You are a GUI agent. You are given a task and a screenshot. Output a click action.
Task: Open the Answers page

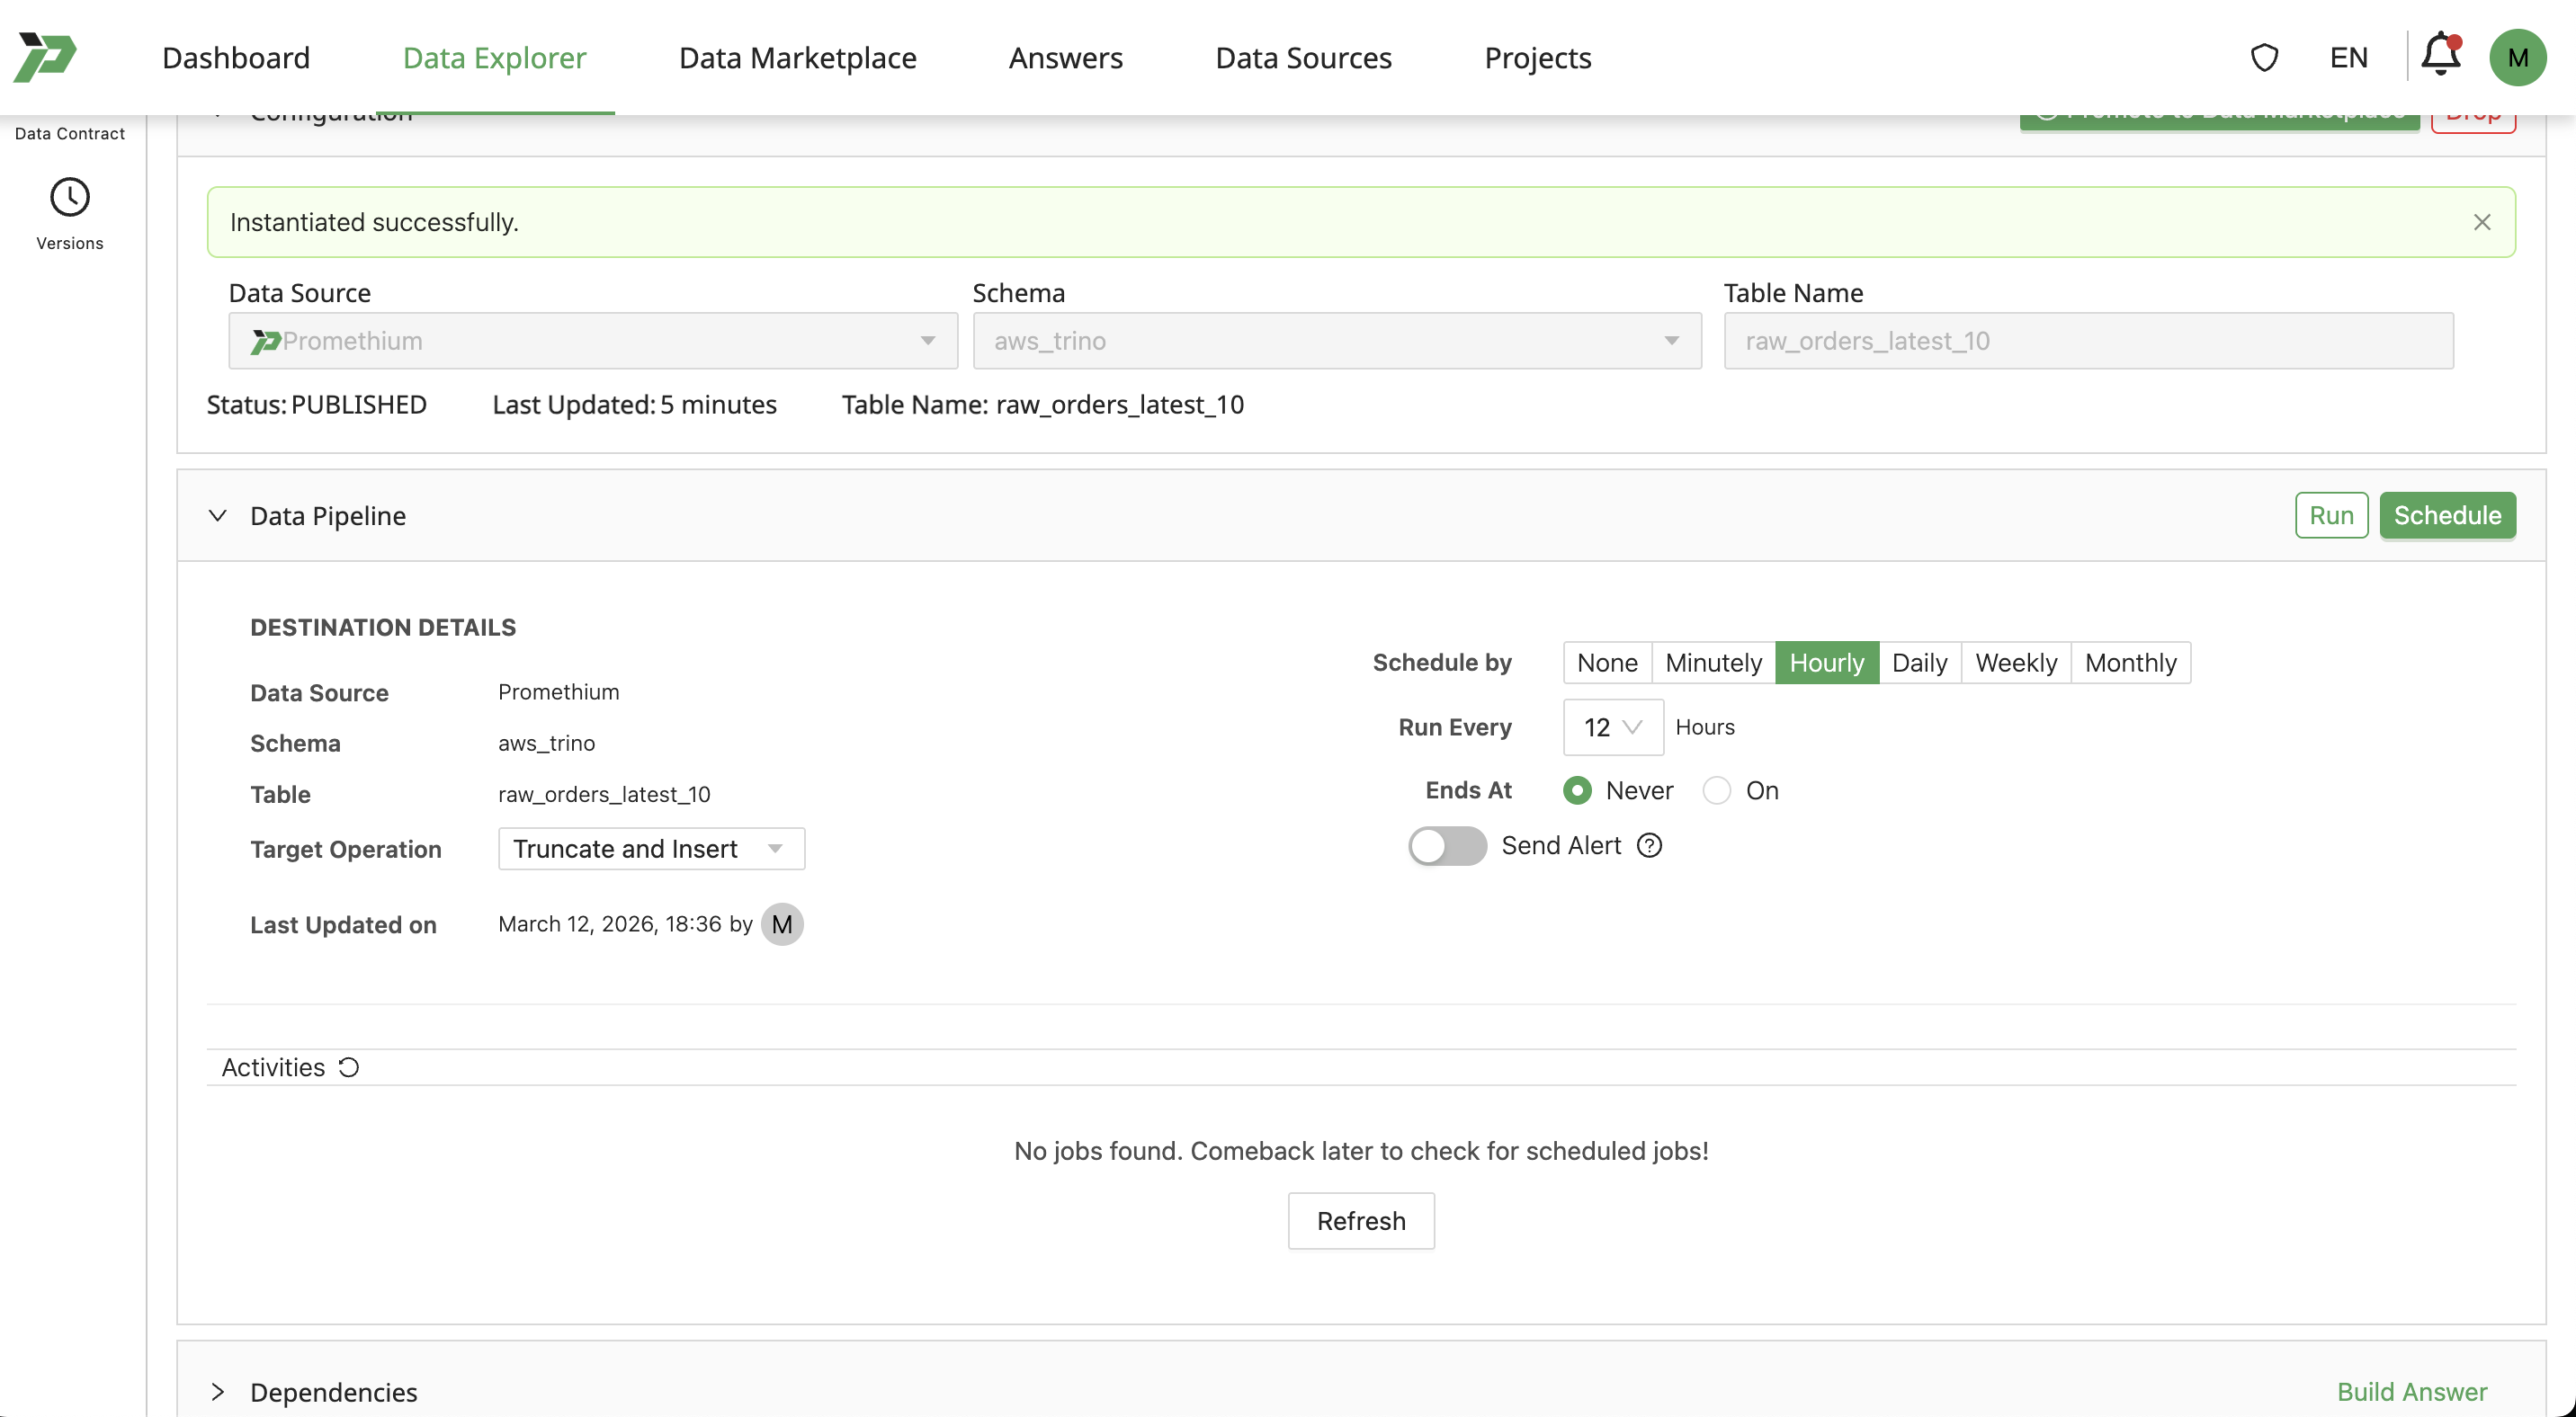pyautogui.click(x=1065, y=57)
